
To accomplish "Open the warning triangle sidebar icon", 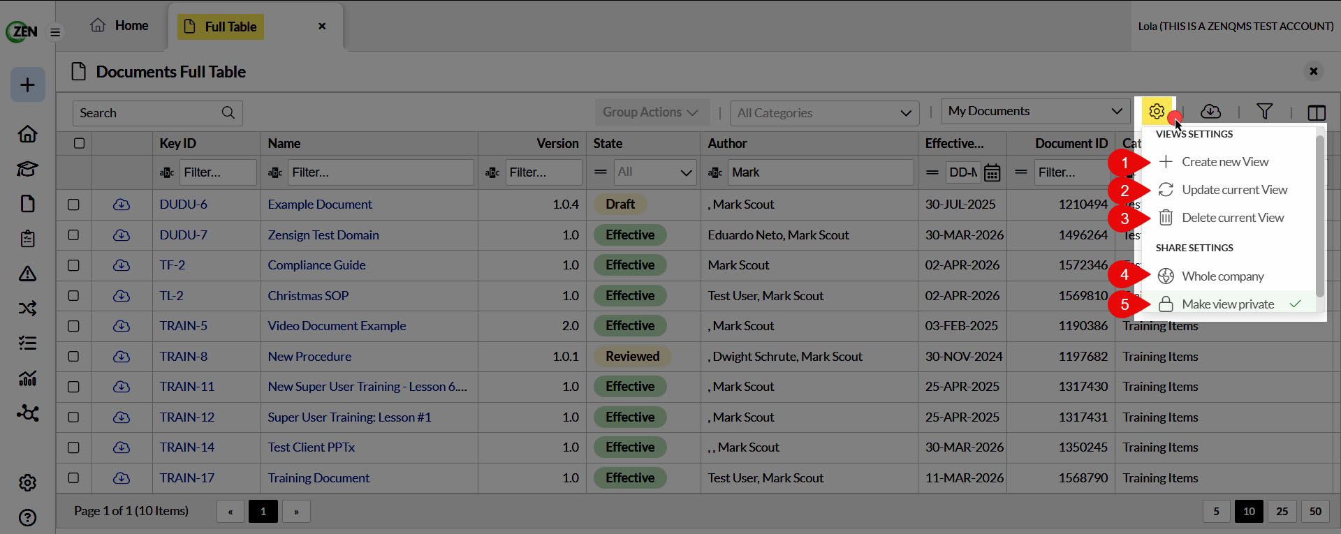I will pyautogui.click(x=28, y=273).
